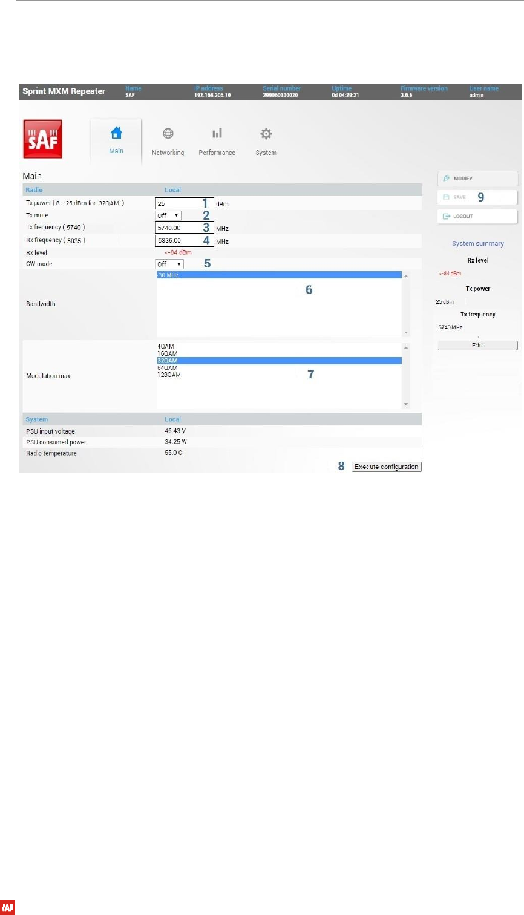Click the User name admin in header
This screenshot has height=915, width=524.
pyautogui.click(x=476, y=95)
